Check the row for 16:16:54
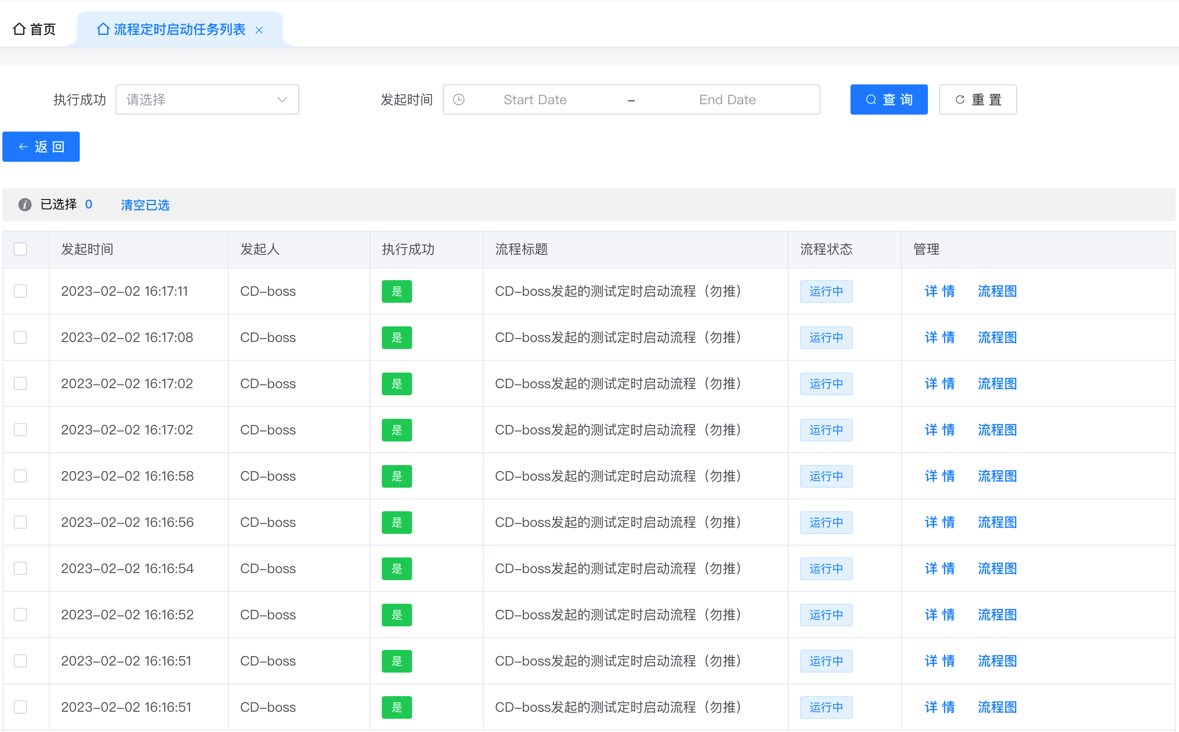1179x732 pixels. pos(20,568)
